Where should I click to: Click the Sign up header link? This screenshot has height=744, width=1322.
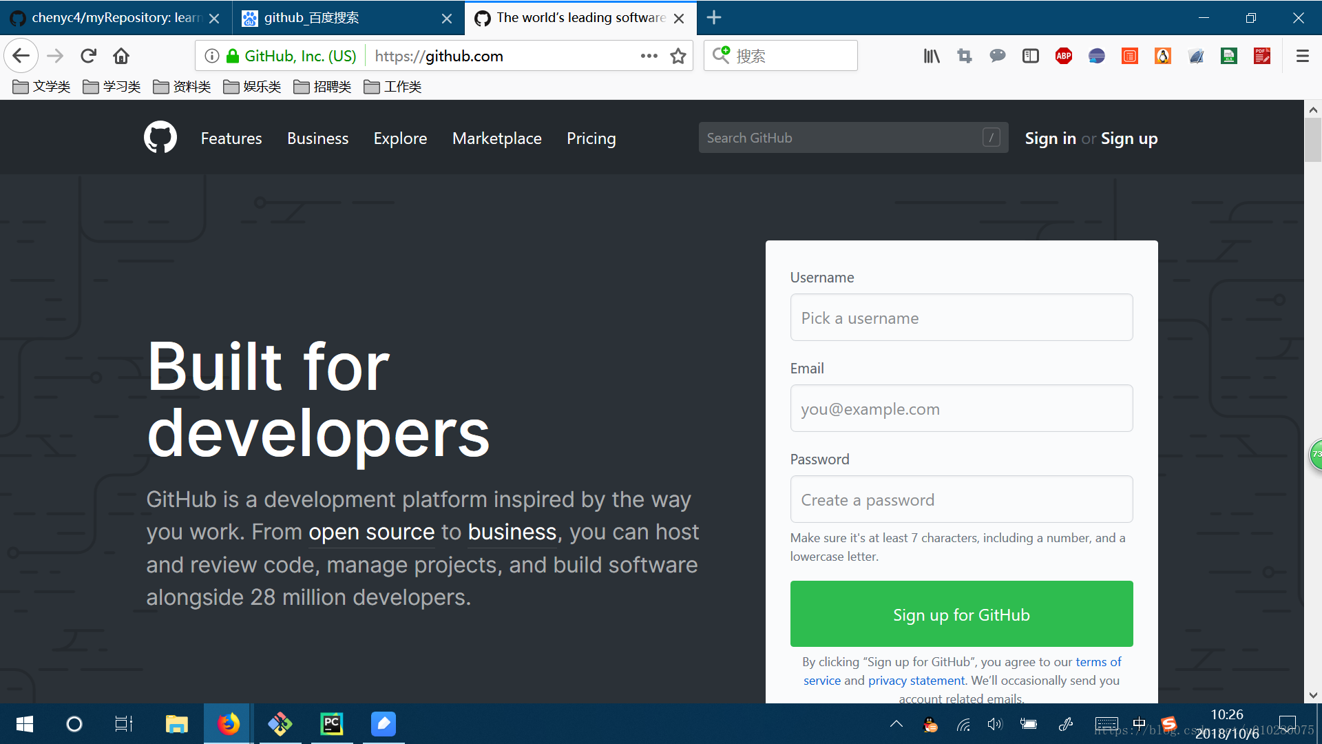click(x=1129, y=138)
